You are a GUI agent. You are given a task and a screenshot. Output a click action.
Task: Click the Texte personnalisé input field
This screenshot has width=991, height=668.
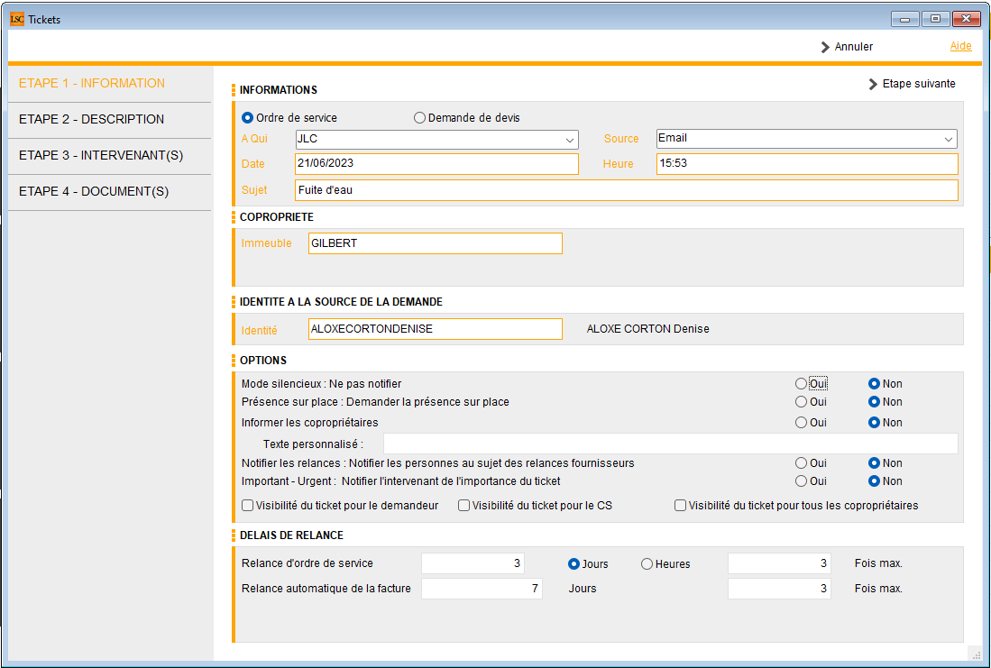coord(671,444)
